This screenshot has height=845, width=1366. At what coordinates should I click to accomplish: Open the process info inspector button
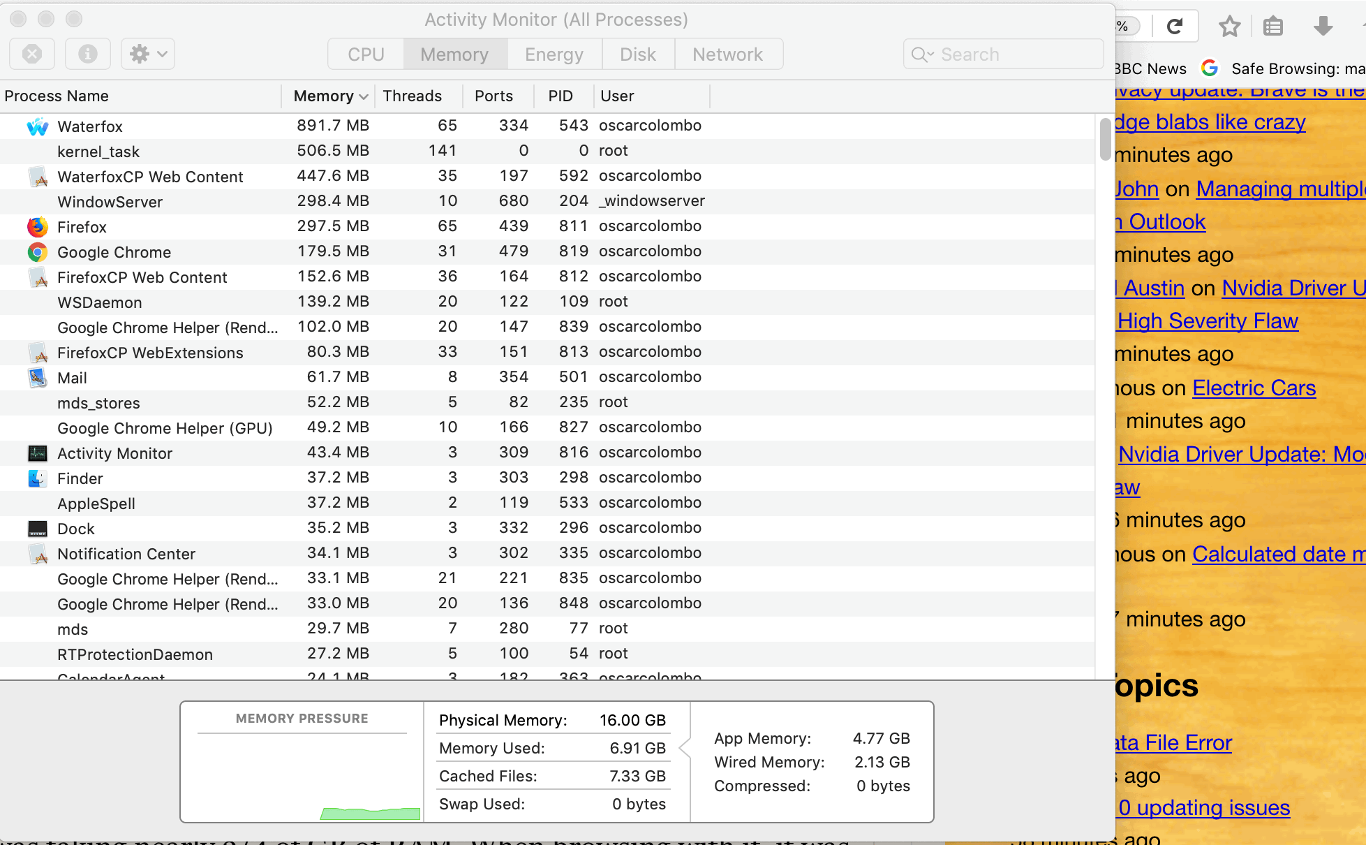[x=87, y=54]
